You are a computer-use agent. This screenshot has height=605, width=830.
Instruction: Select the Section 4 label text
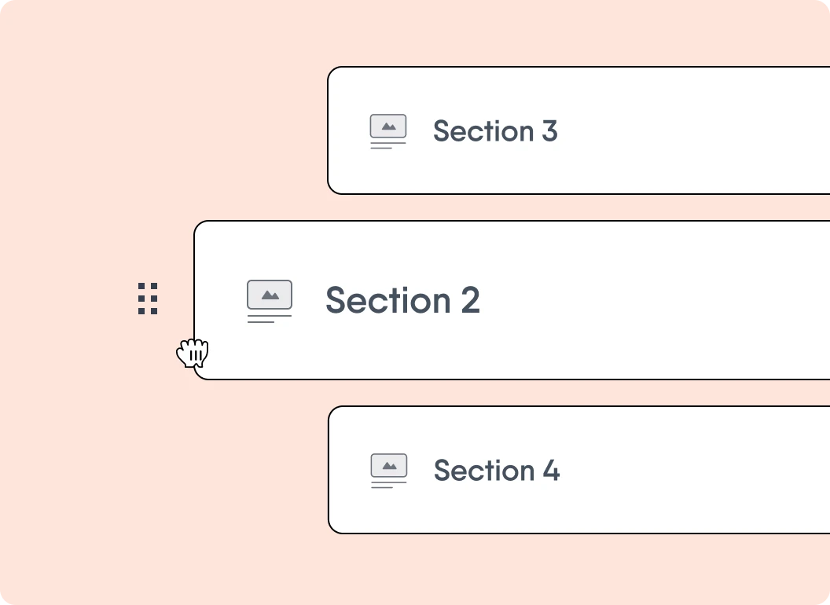pos(497,471)
